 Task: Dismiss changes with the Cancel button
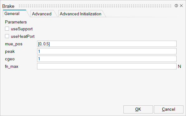click(x=169, y=109)
